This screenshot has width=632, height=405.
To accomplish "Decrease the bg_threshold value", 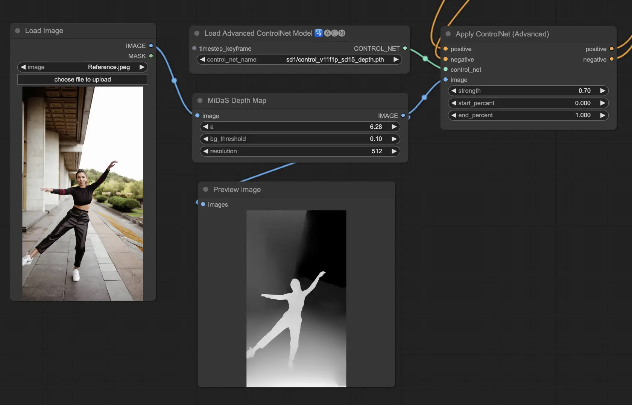I will click(205, 139).
